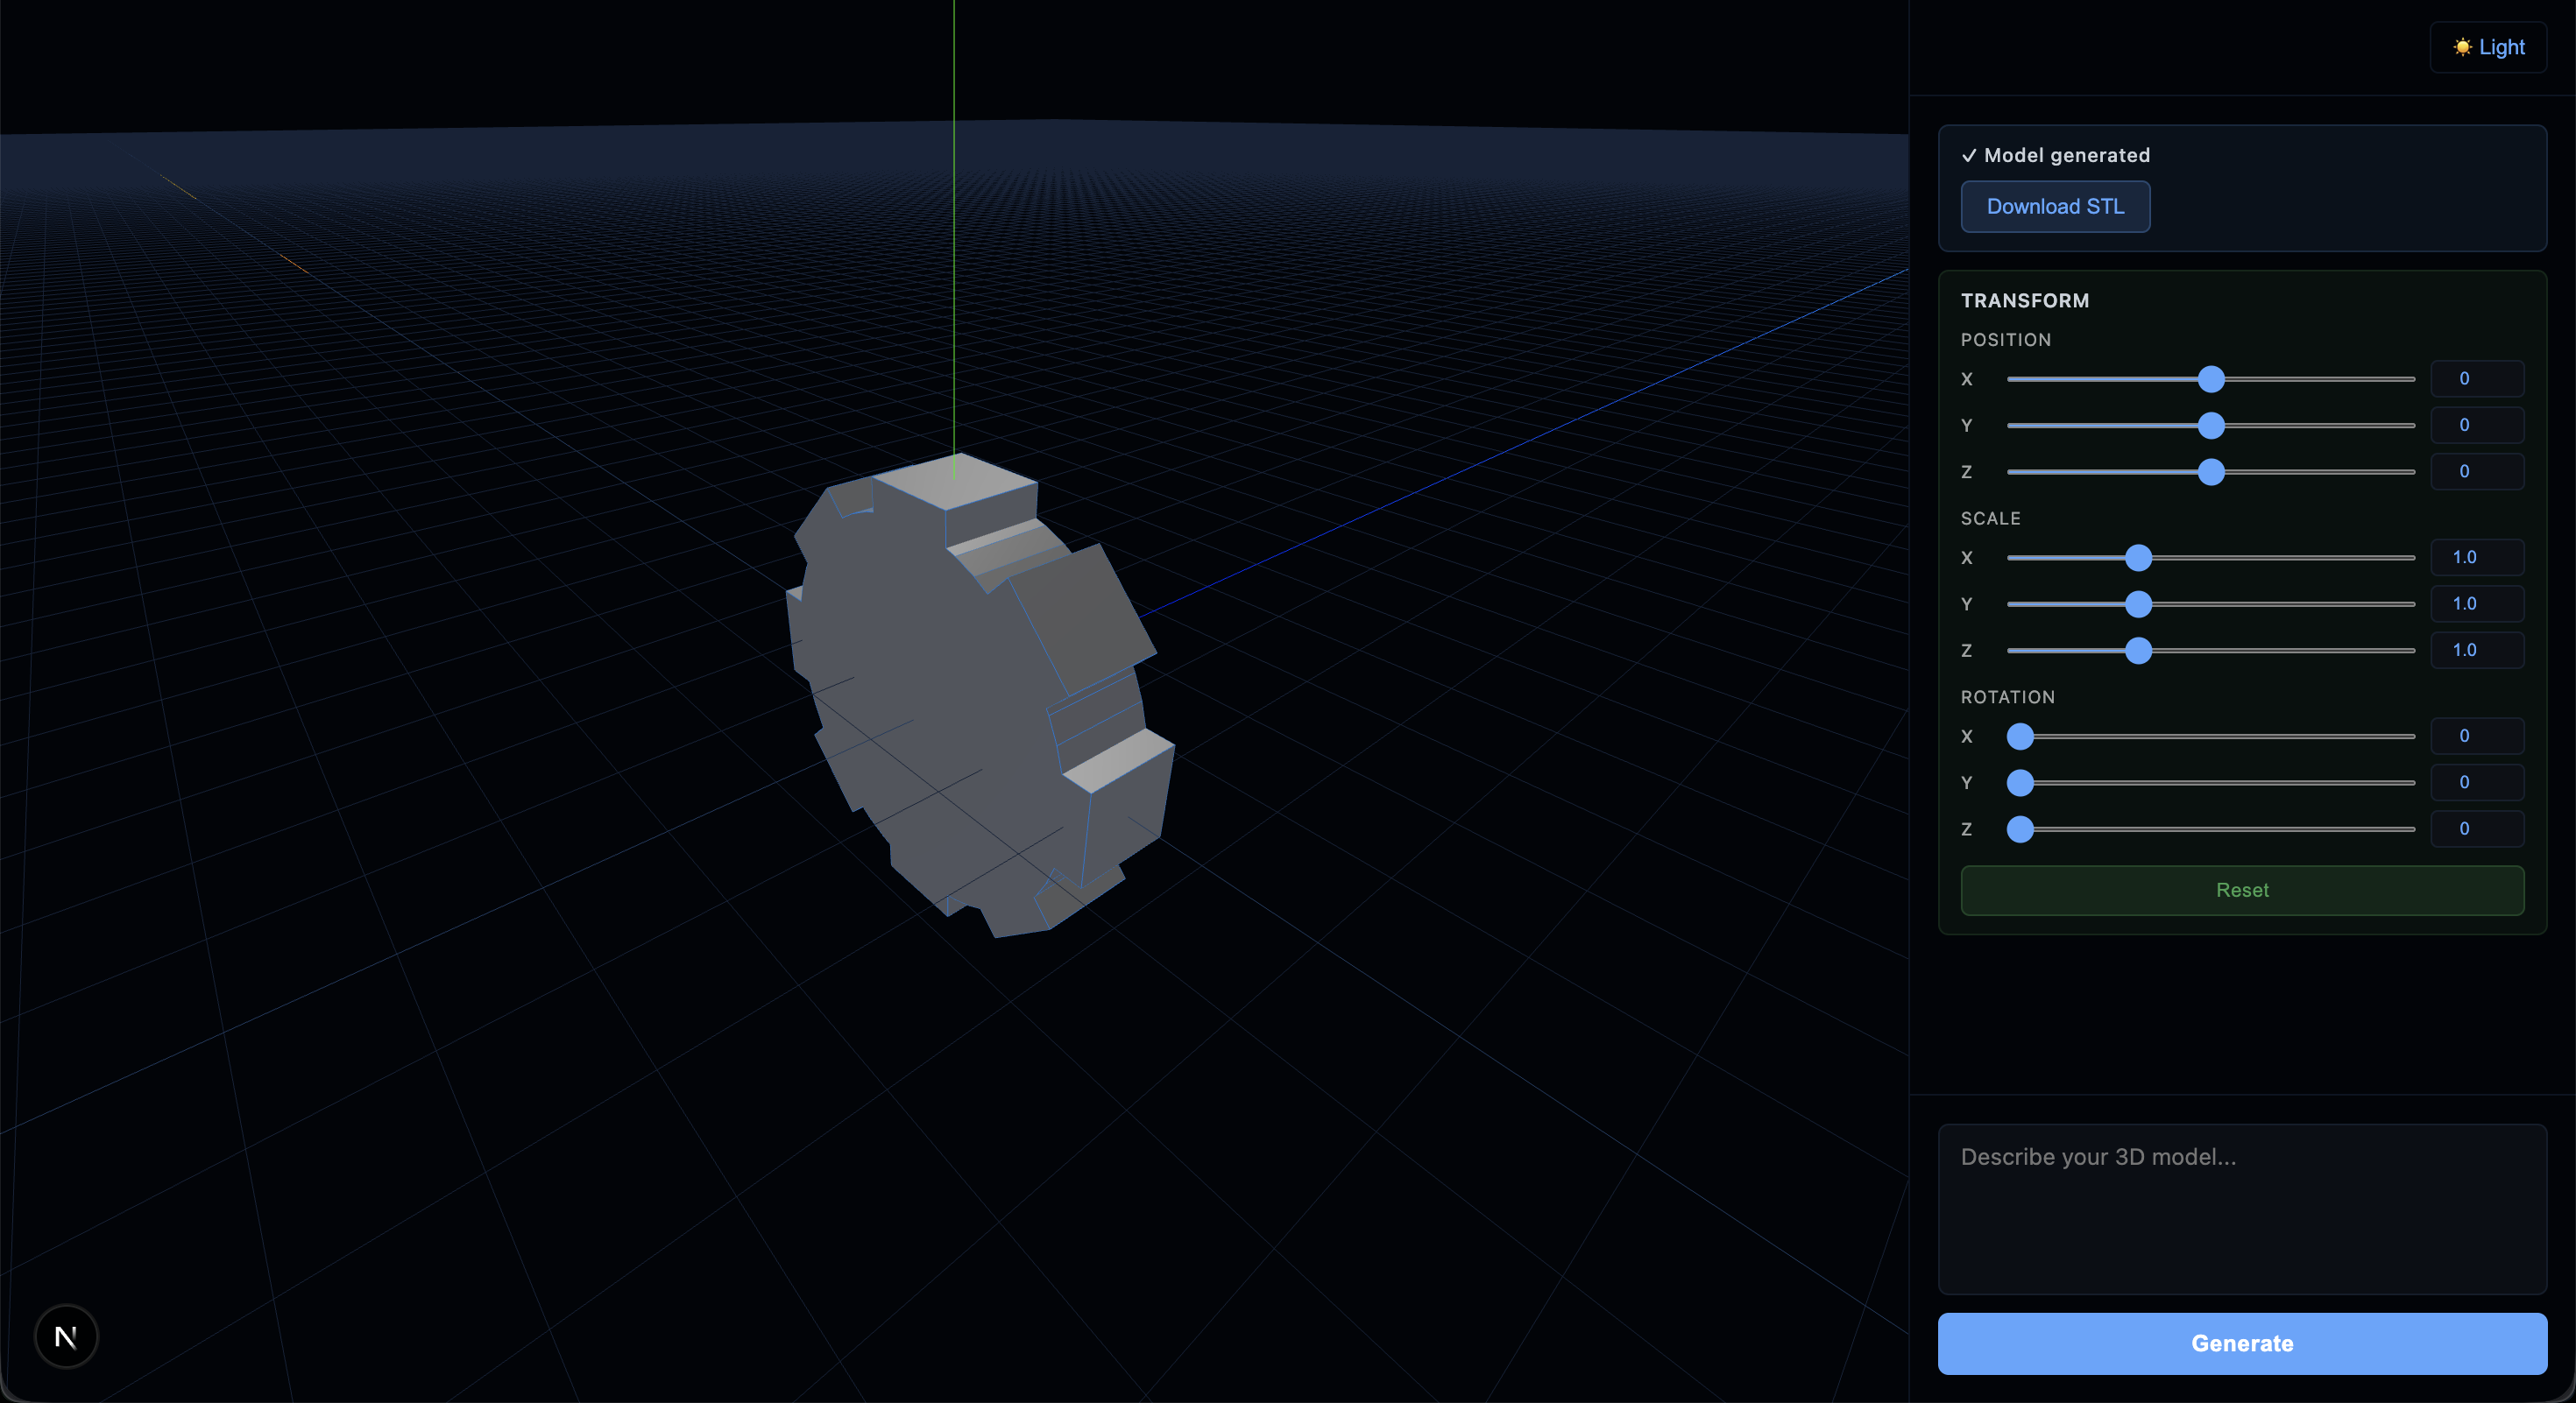Viewport: 2576px width, 1403px height.
Task: Focus the Position X value field
Action: point(2476,378)
